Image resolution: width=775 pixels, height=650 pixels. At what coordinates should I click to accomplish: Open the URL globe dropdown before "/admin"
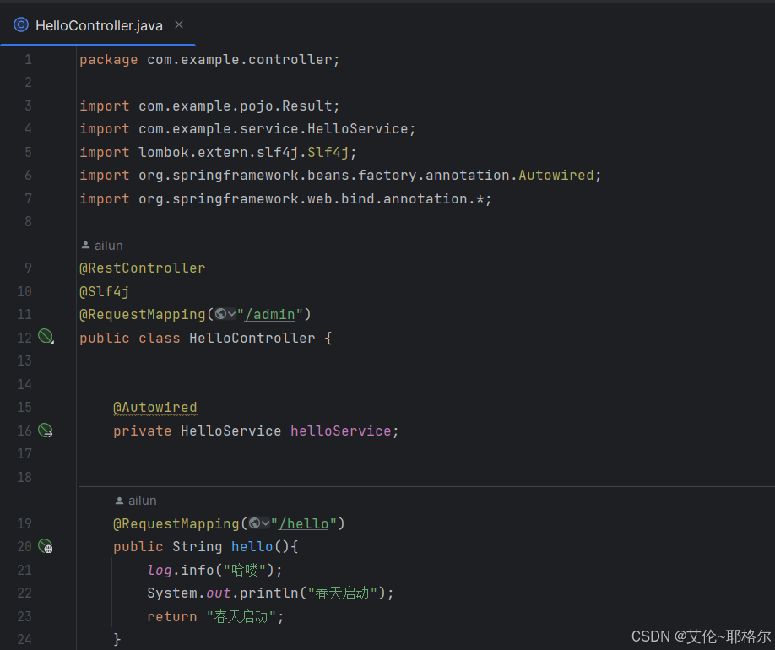(225, 314)
